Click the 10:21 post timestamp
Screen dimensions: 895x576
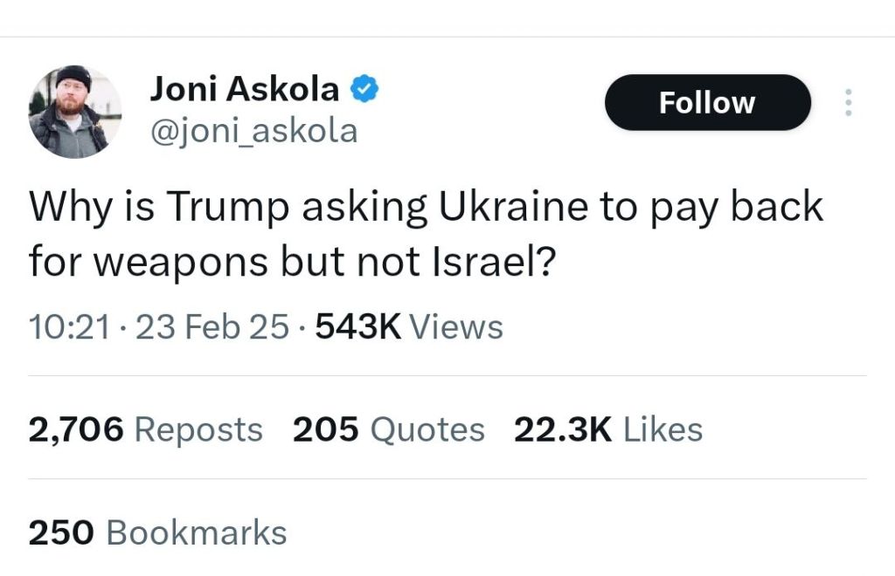(x=70, y=327)
